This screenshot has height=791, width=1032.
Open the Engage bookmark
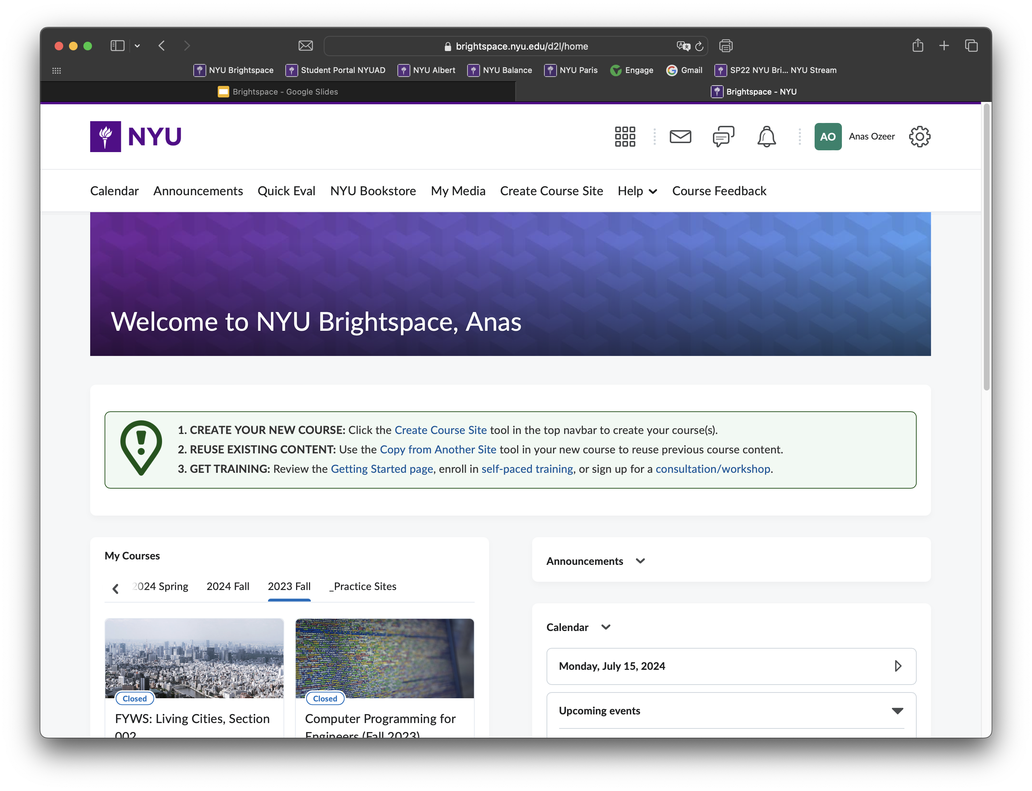(632, 70)
